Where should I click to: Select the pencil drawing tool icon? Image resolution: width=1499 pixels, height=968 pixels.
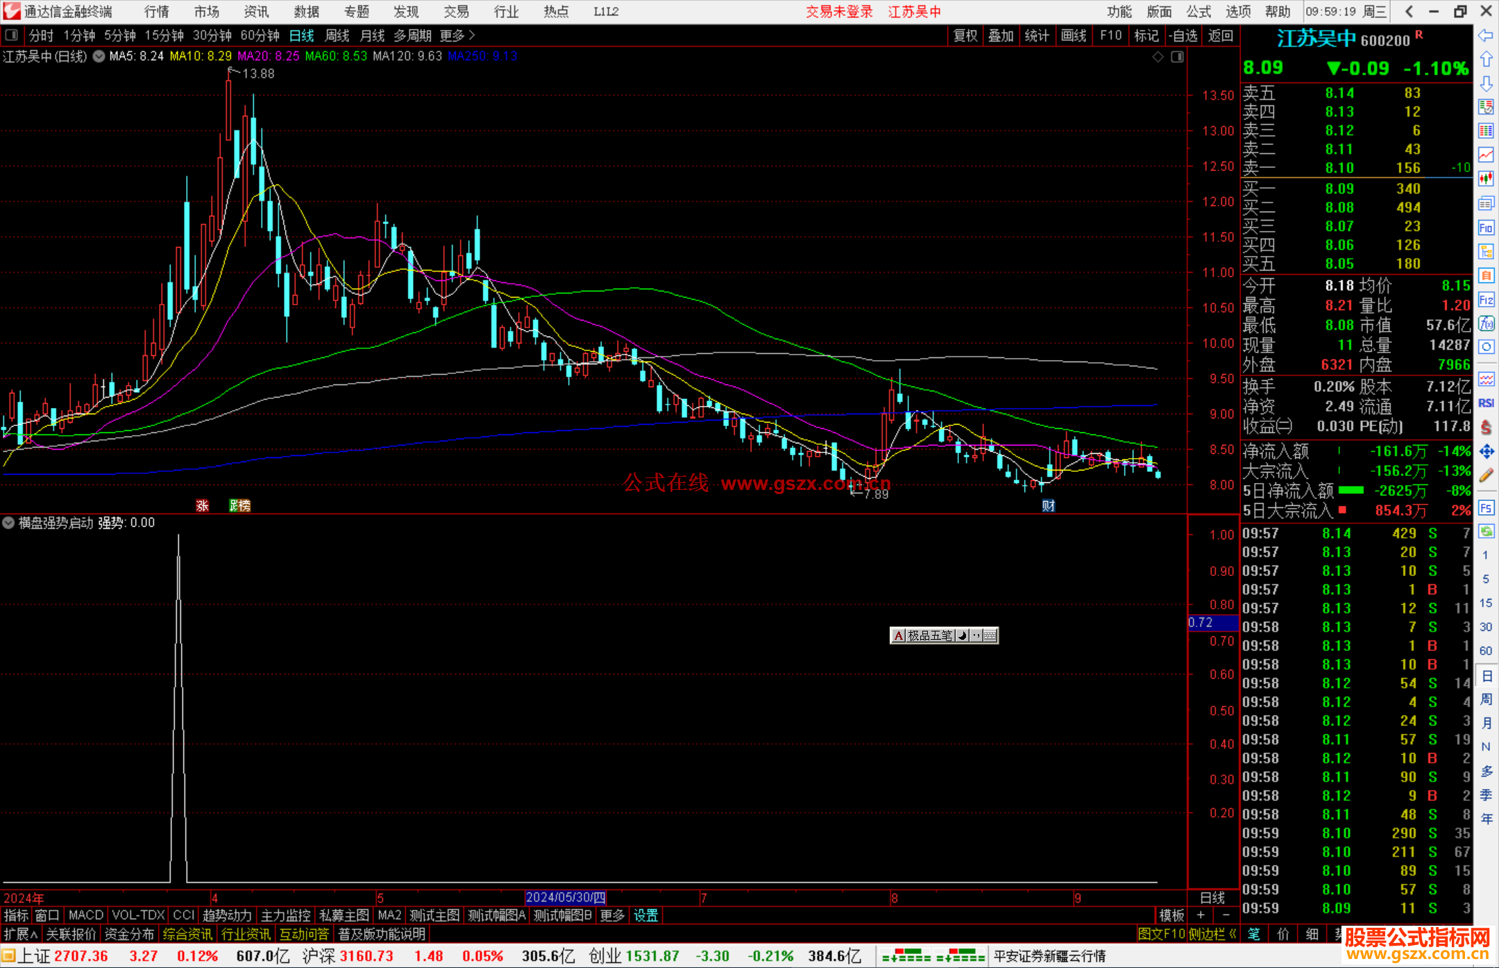click(x=1486, y=475)
